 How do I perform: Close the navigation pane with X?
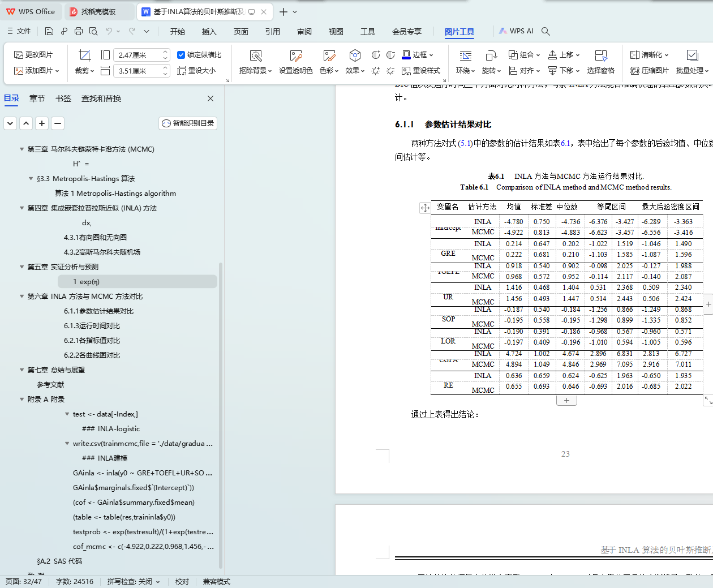click(211, 98)
